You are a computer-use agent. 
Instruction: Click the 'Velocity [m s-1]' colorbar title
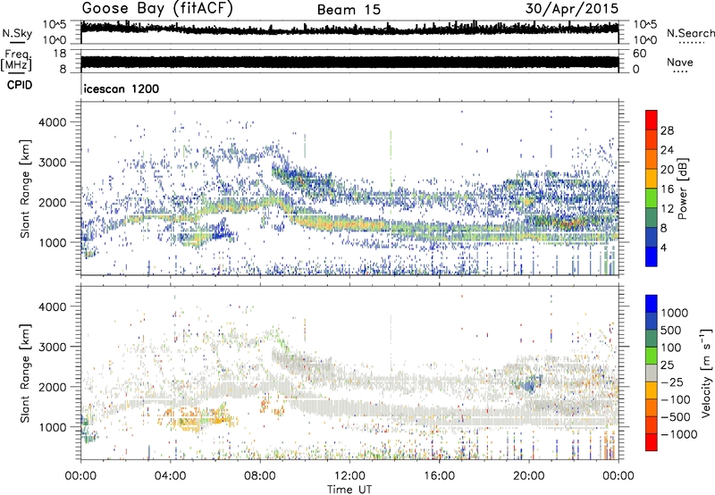tap(706, 373)
